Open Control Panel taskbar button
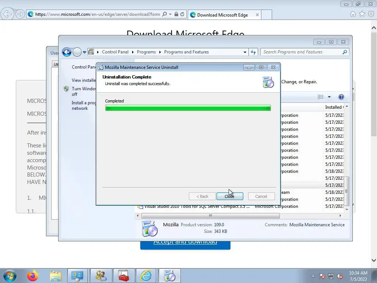 tap(77, 276)
